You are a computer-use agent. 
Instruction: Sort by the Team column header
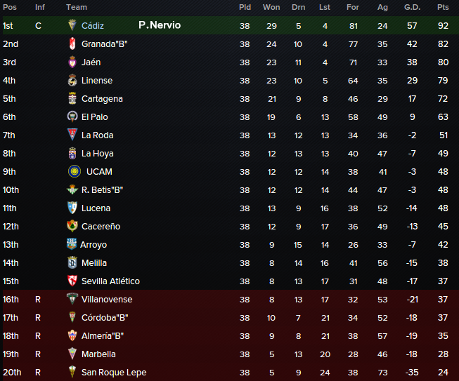click(x=77, y=7)
